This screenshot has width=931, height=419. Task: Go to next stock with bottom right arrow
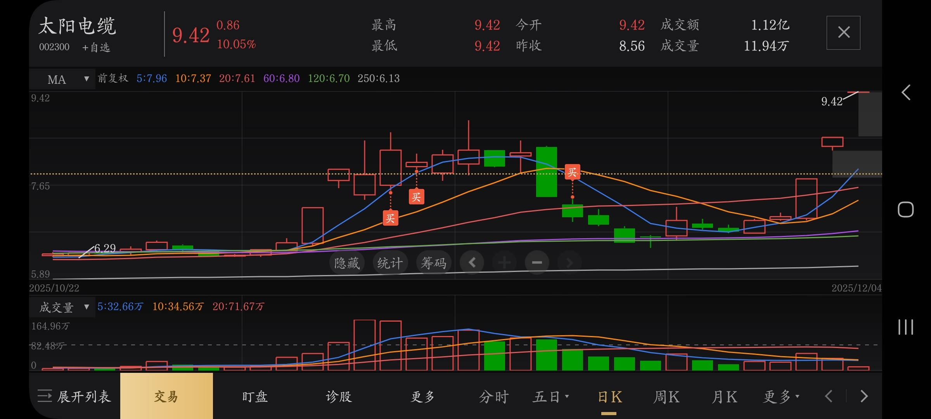(x=864, y=396)
